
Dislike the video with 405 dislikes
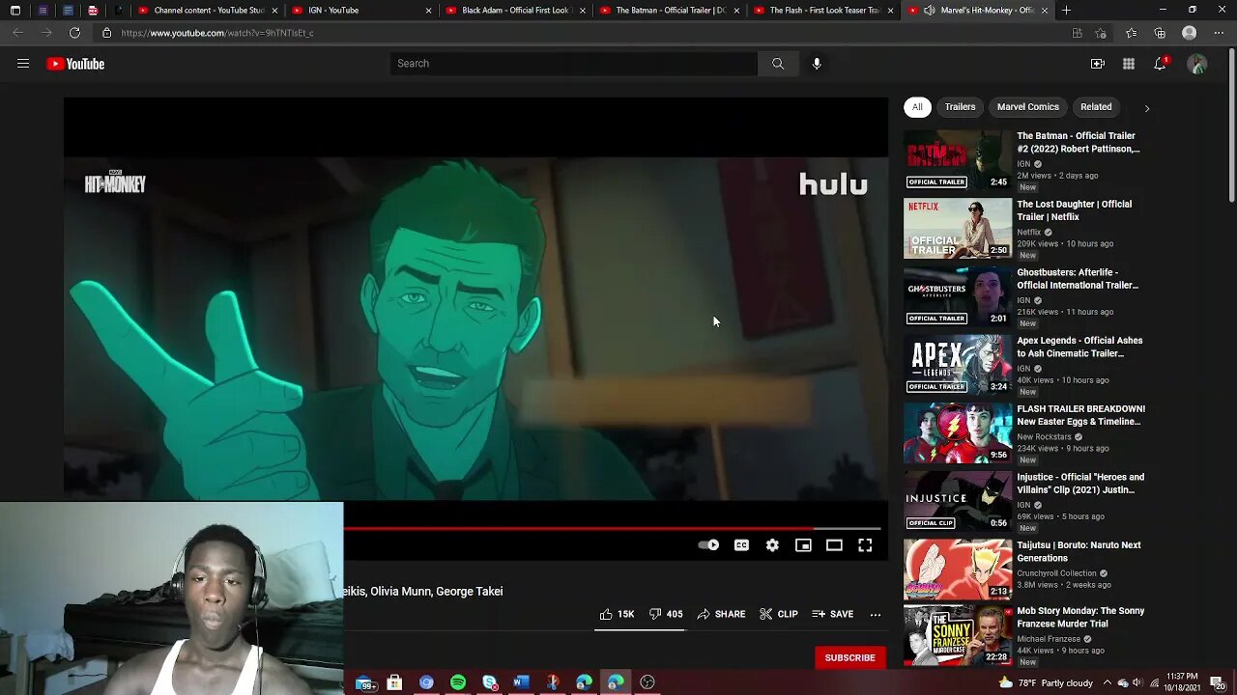(x=666, y=614)
